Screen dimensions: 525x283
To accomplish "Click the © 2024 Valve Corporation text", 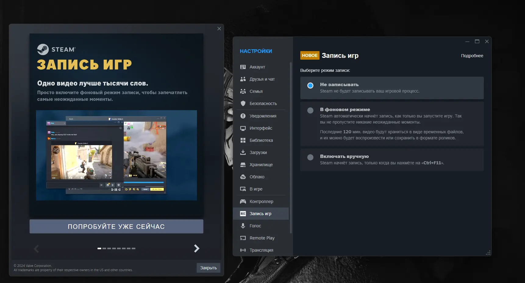I will [33, 266].
